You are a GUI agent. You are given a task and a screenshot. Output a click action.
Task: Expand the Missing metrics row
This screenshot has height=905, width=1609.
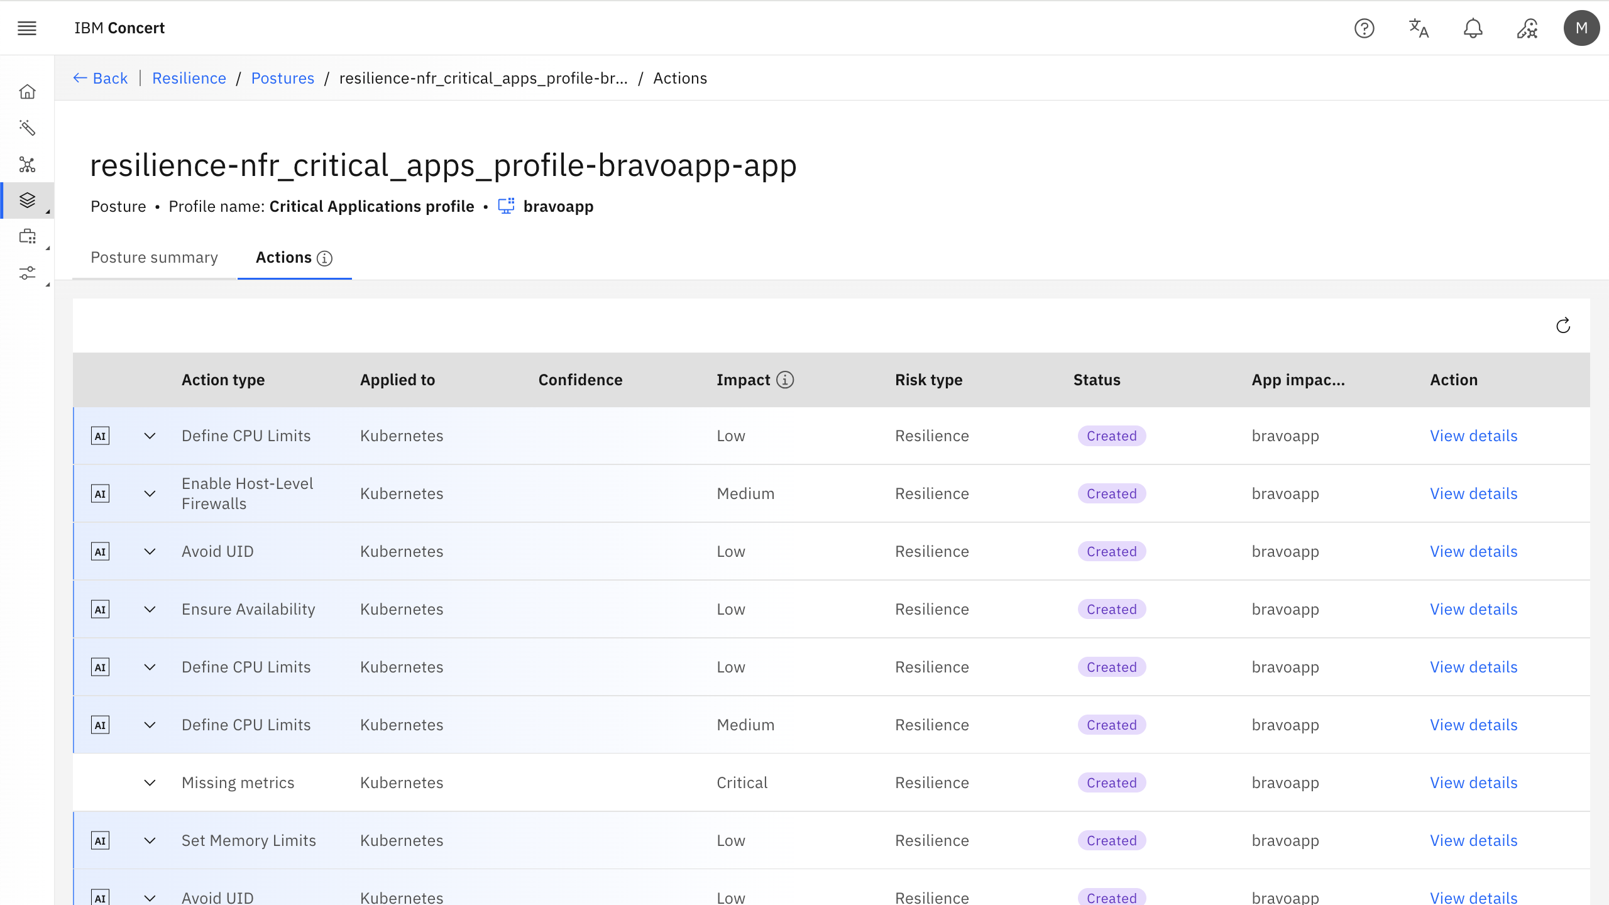tap(150, 783)
